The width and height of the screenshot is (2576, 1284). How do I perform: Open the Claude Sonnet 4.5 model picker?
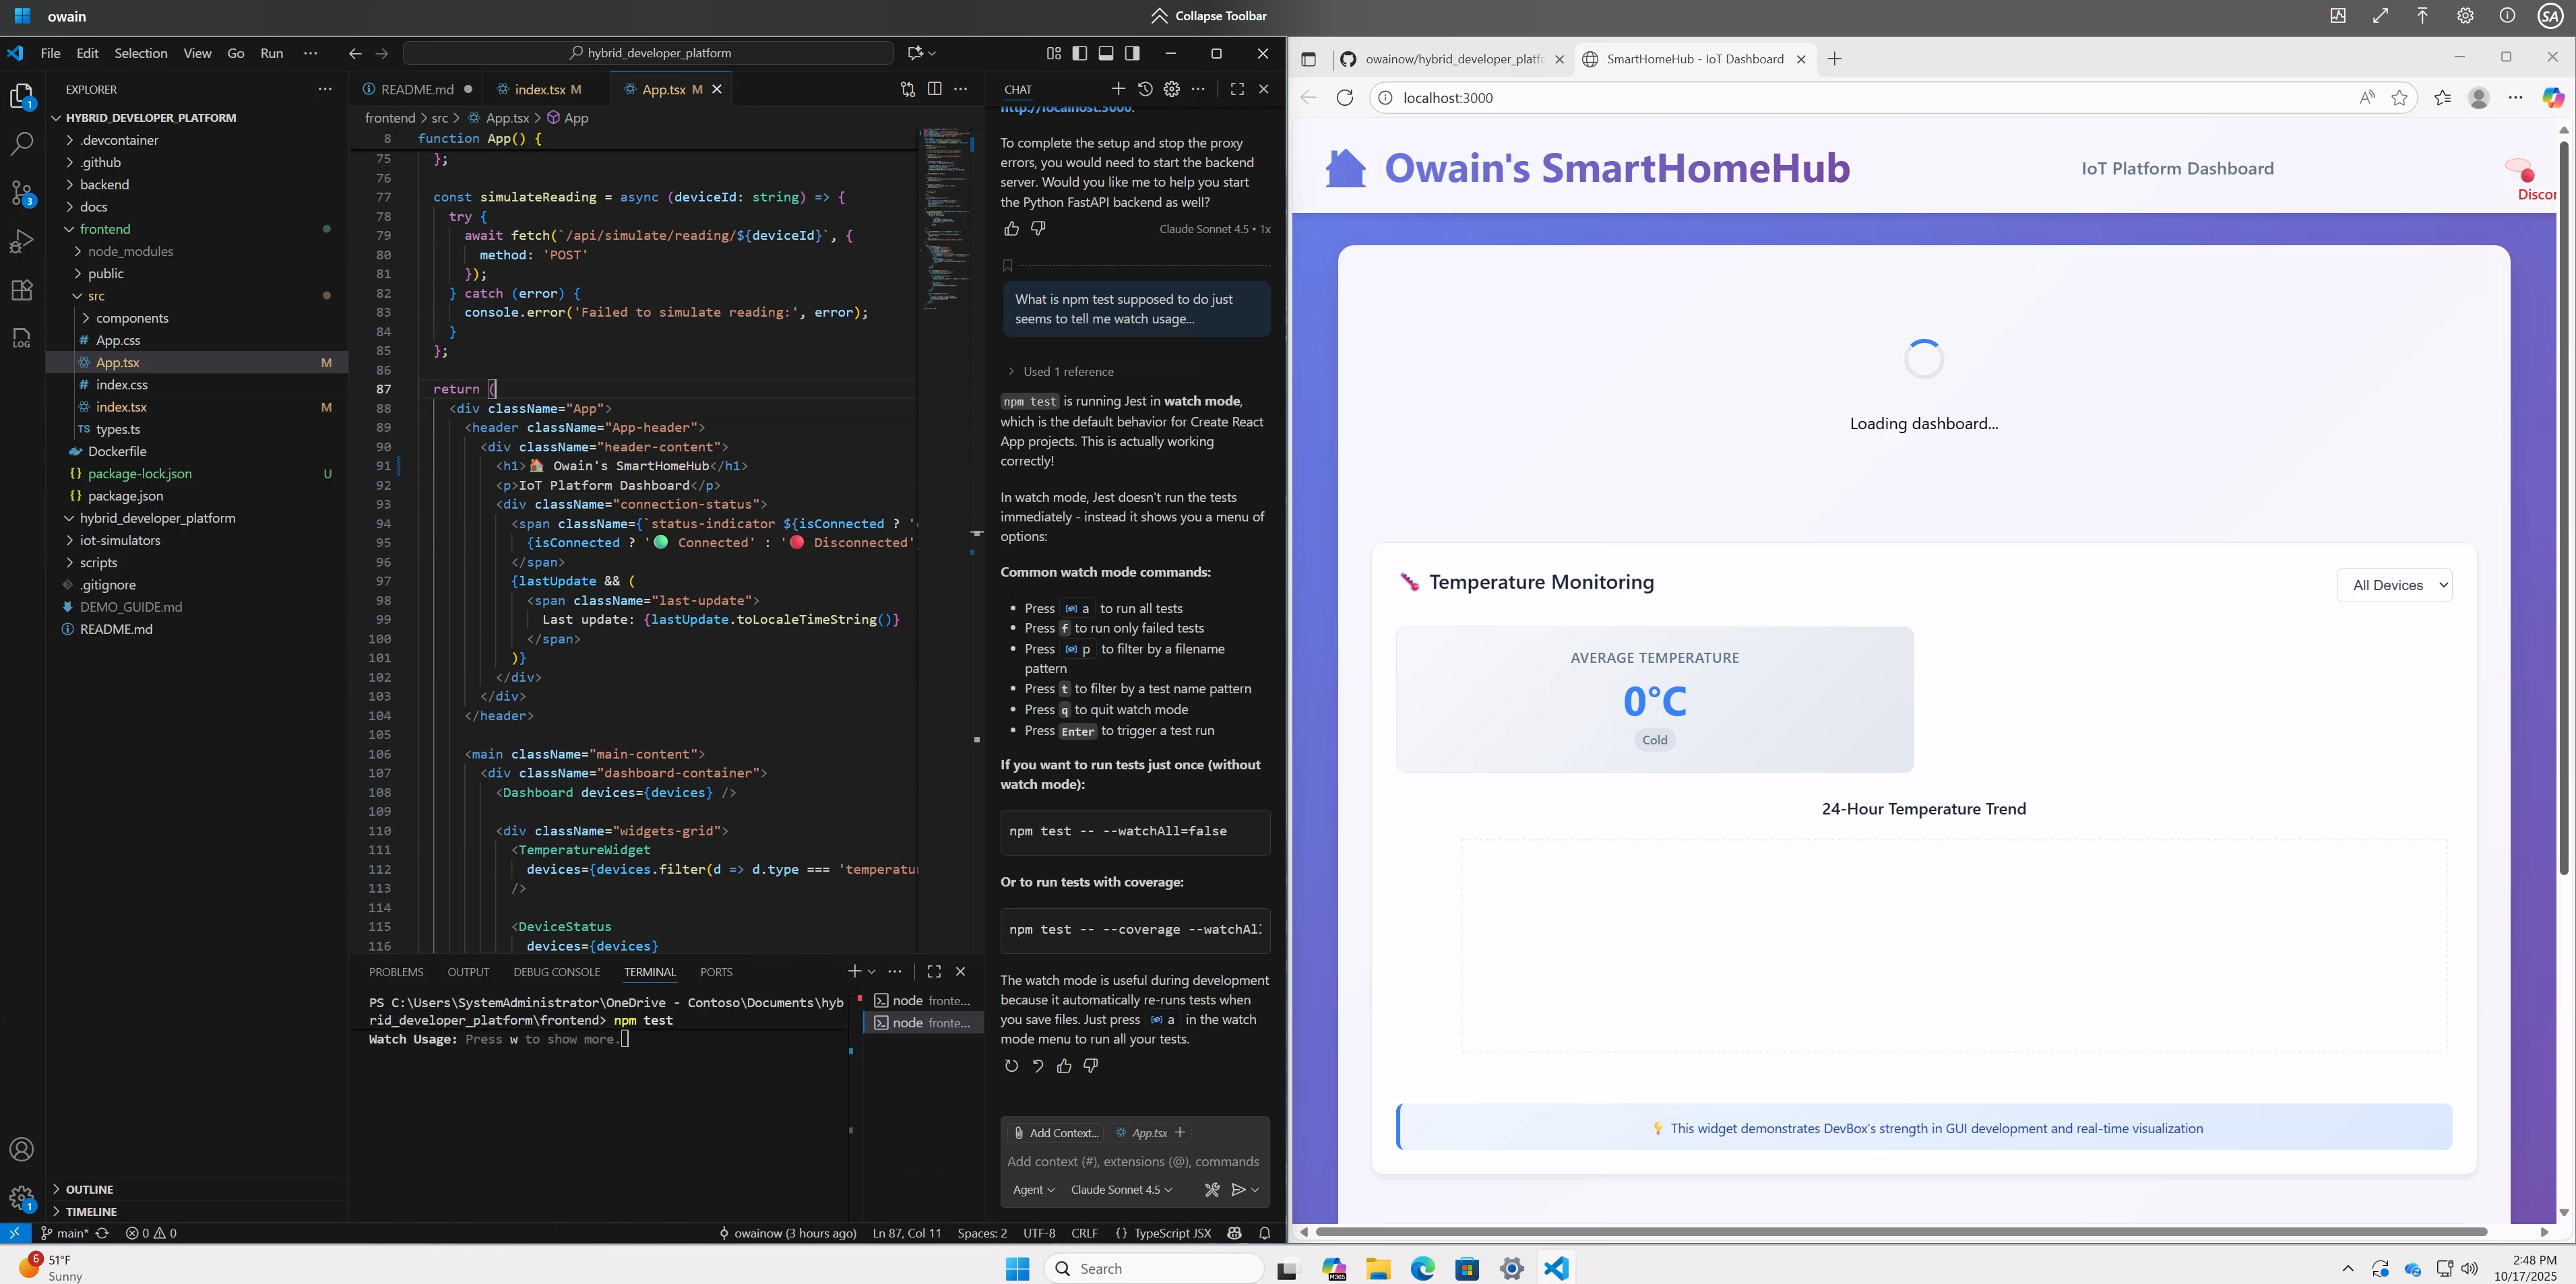point(1120,1190)
